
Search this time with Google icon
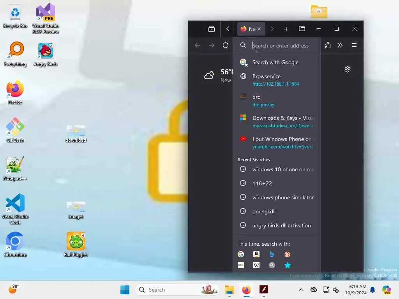pos(241,254)
